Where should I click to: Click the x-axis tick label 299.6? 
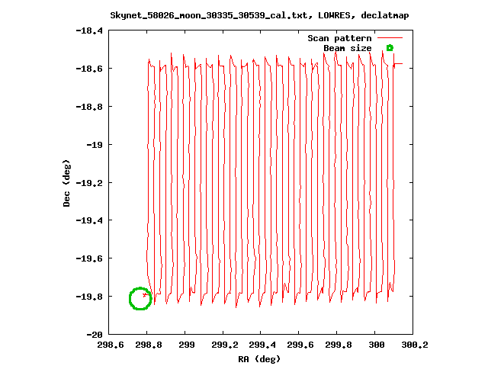pos(300,345)
